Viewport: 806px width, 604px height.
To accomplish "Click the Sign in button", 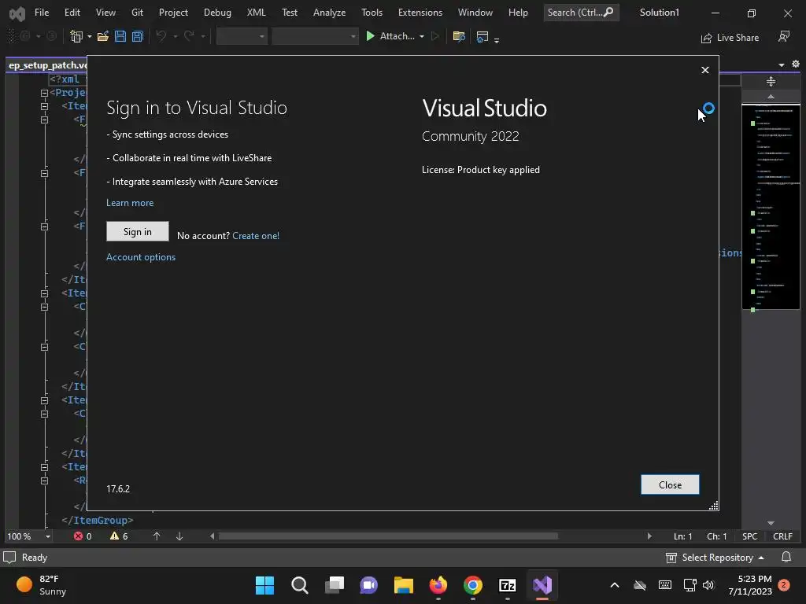I will point(137,232).
